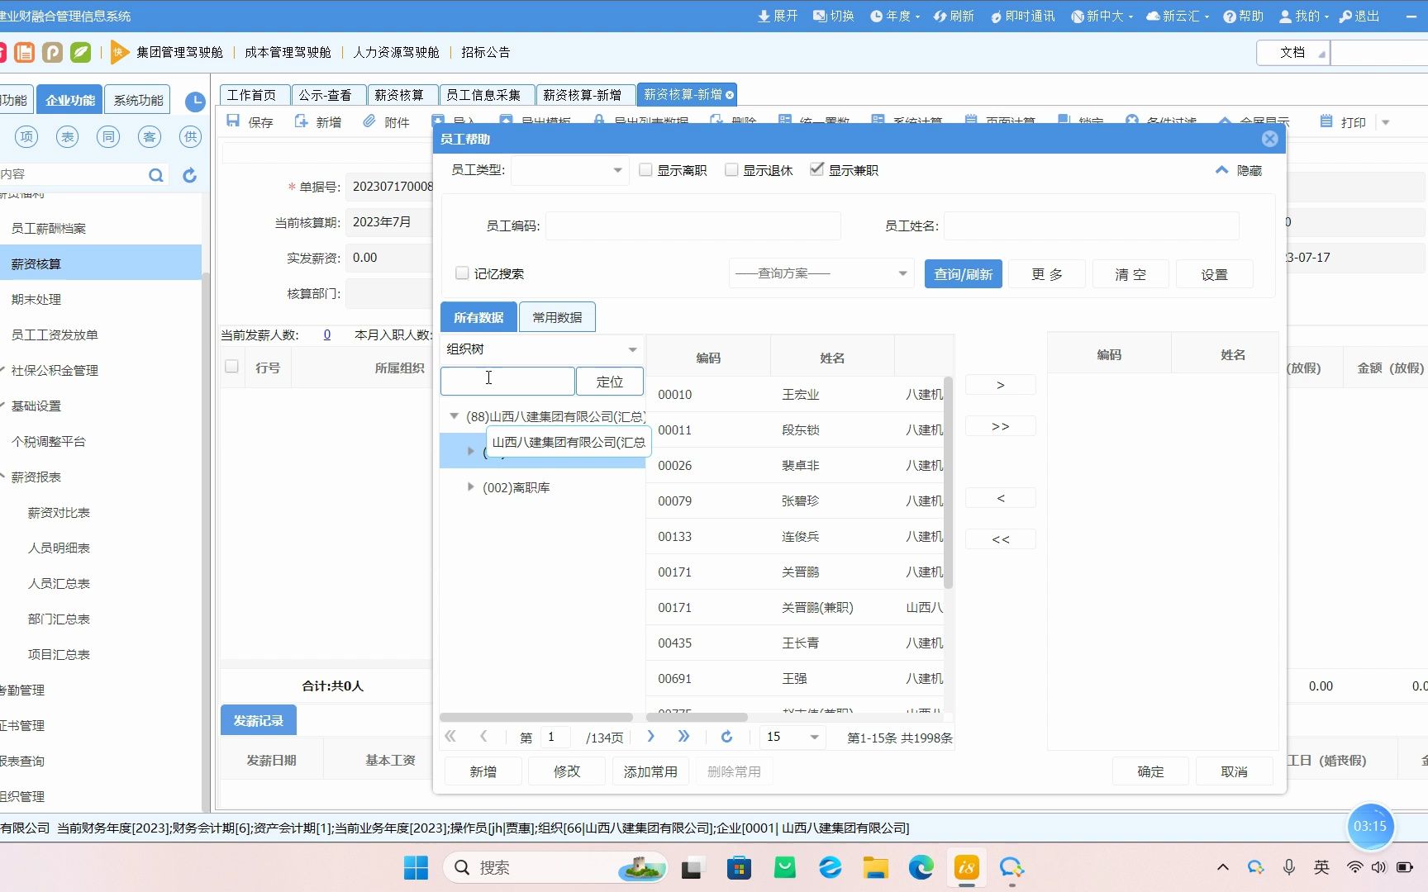Viewport: 1428px width, 892px height.
Task: Open 即时通讯 instant messaging
Action: tap(1022, 16)
